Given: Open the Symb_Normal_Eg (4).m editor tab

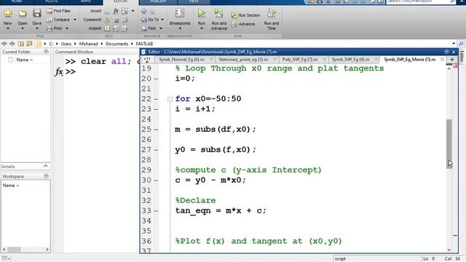Looking at the screenshot, I should (181, 60).
